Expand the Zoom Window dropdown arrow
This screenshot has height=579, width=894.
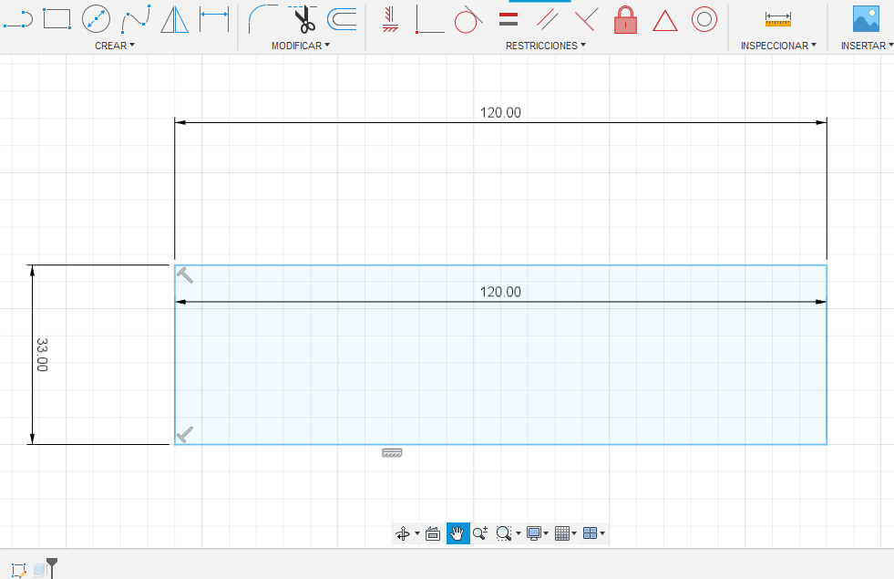click(x=519, y=533)
